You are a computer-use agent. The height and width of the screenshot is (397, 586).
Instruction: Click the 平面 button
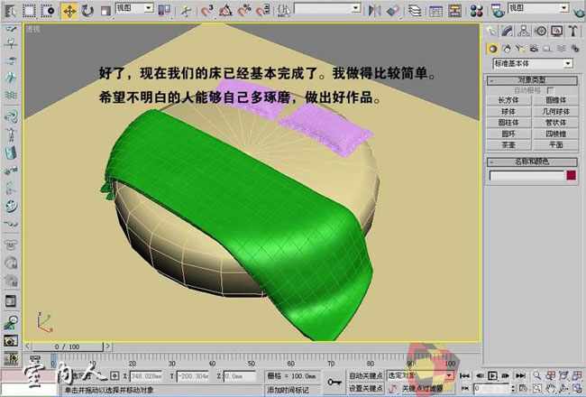555,144
